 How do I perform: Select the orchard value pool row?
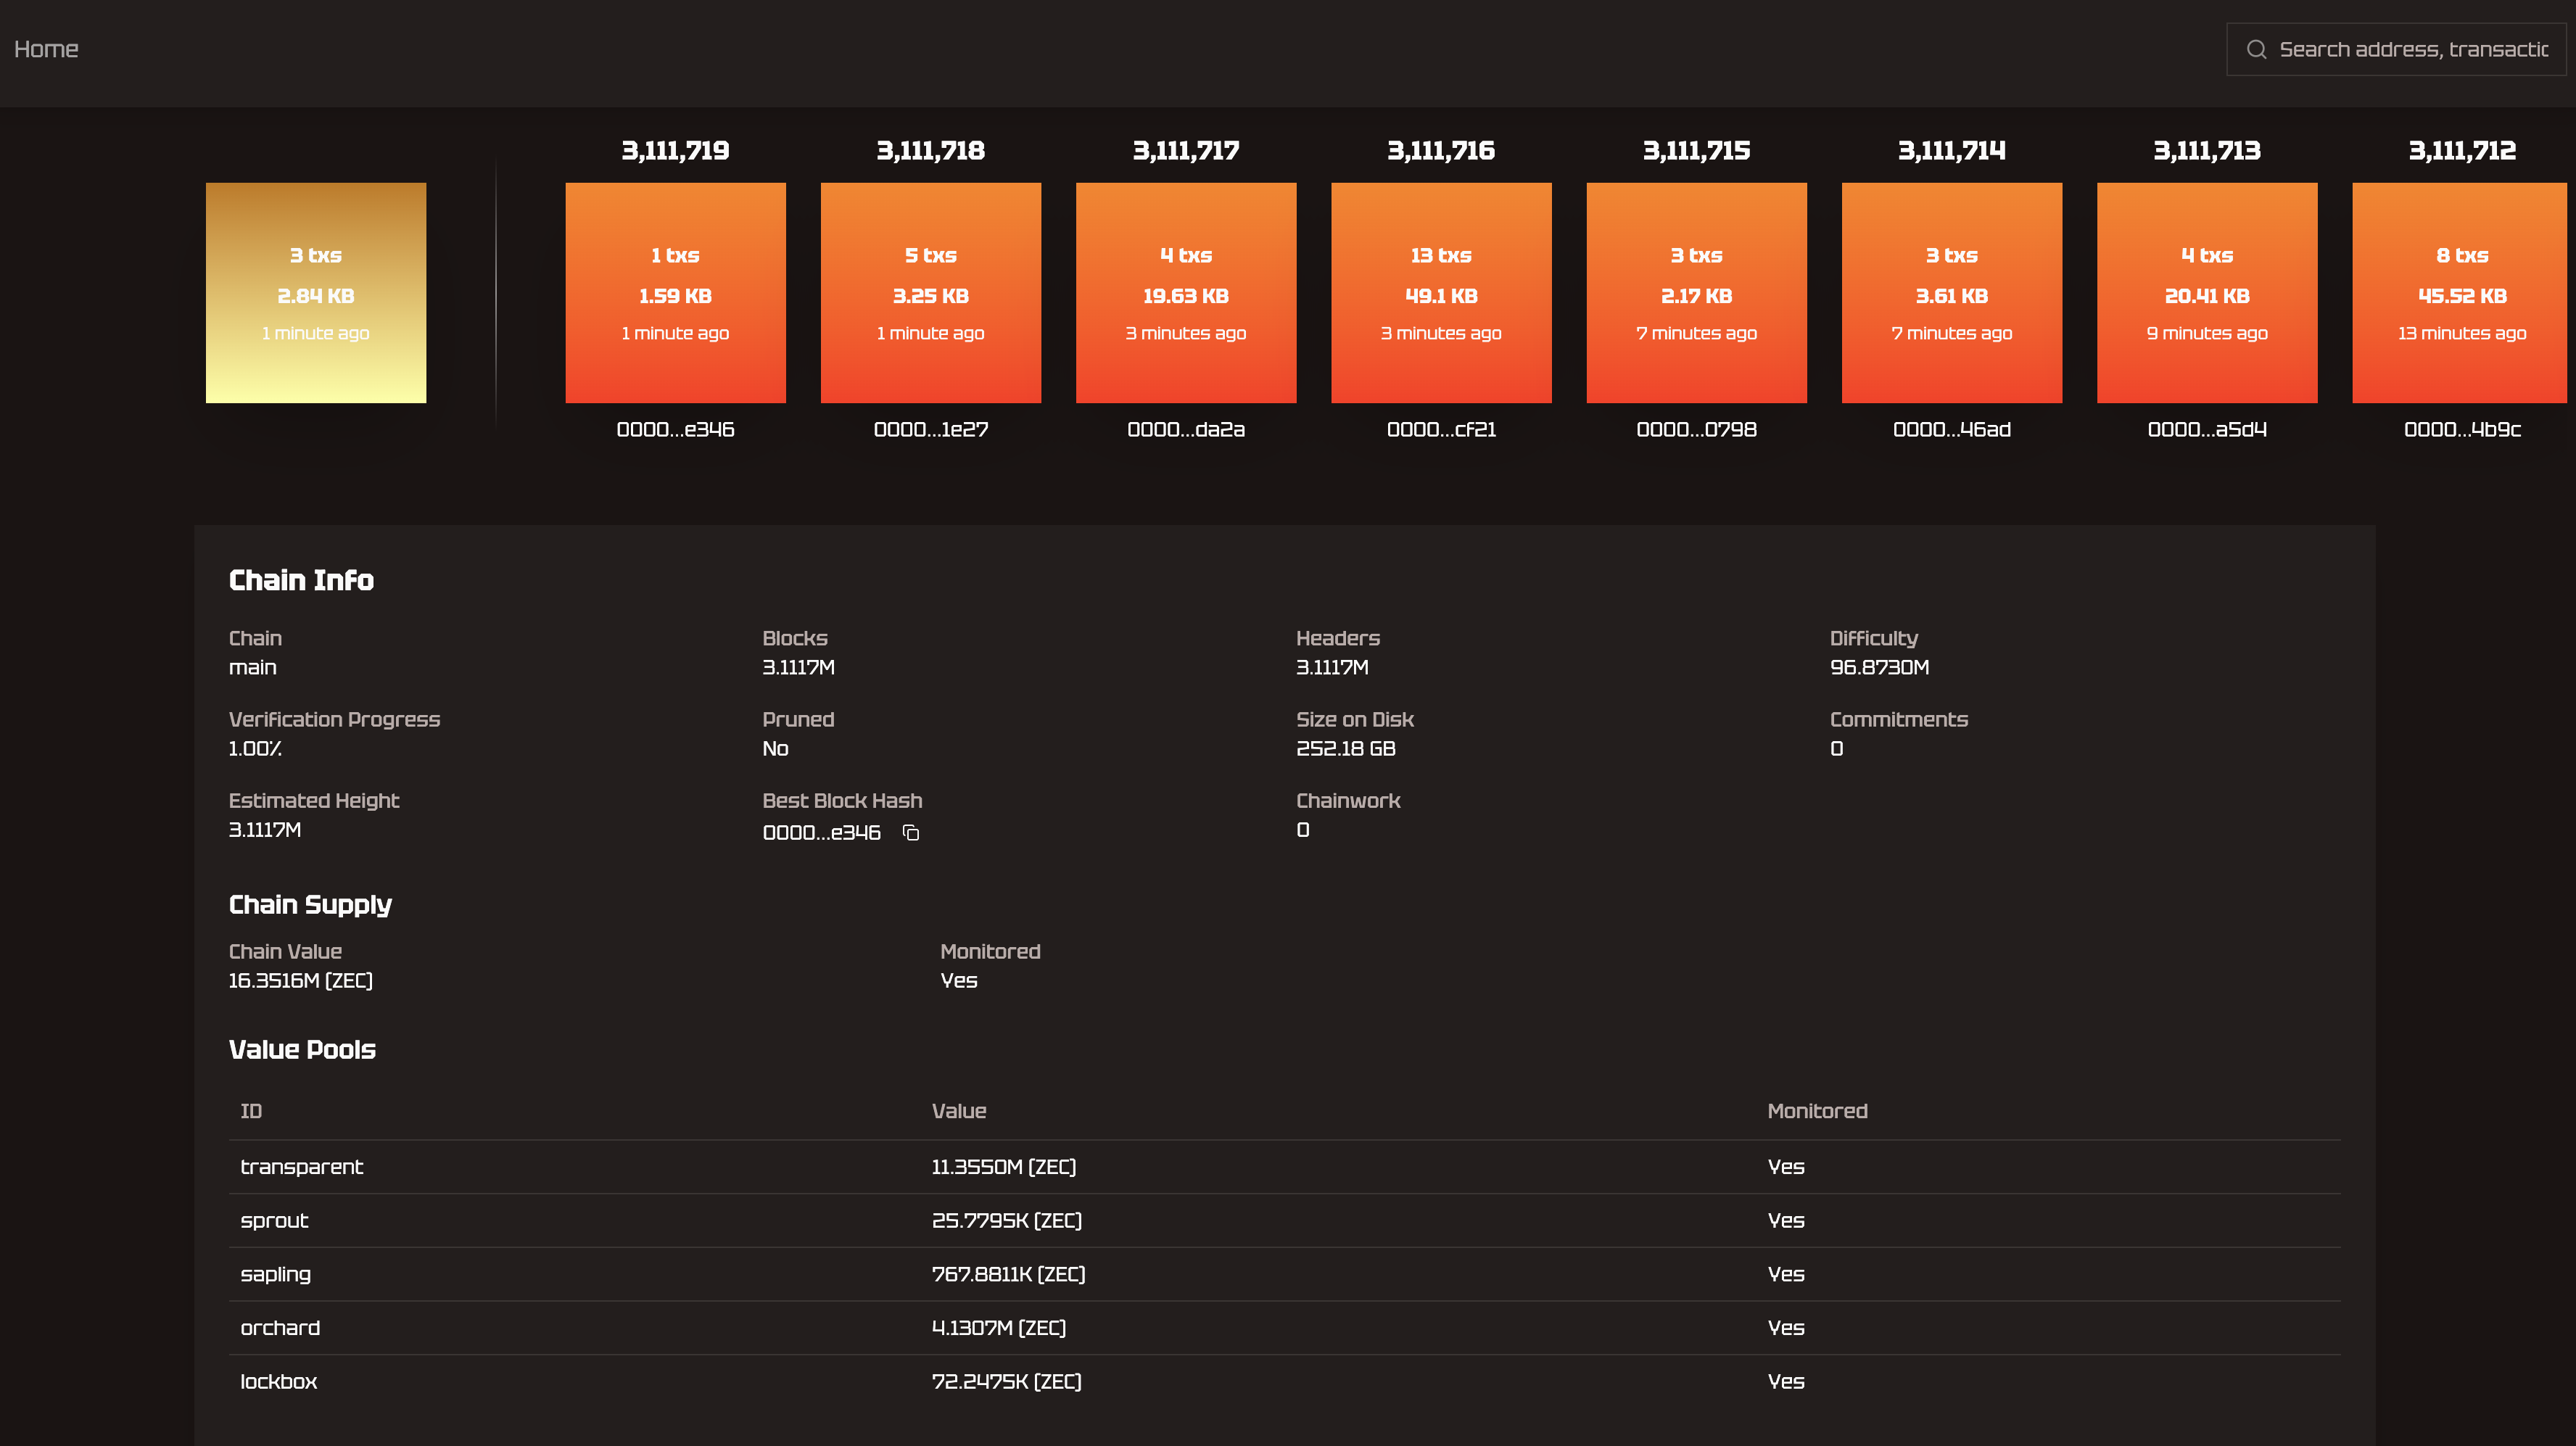click(x=1284, y=1328)
